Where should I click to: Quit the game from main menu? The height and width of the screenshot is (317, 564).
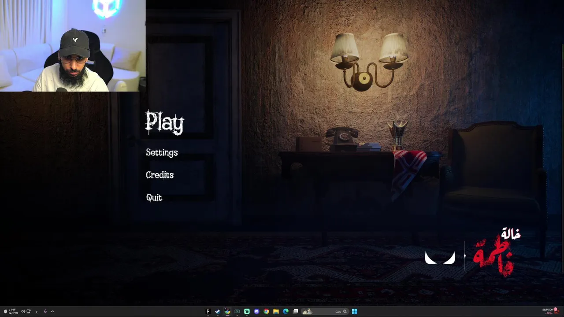pyautogui.click(x=154, y=198)
